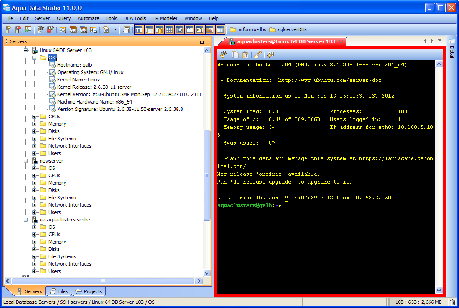
Task: Click the next tab right arrow
Action: 432,41
